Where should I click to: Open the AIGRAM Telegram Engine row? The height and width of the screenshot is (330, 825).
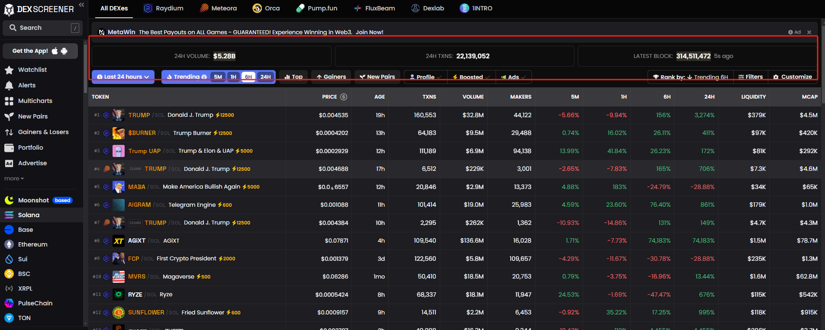(454, 205)
